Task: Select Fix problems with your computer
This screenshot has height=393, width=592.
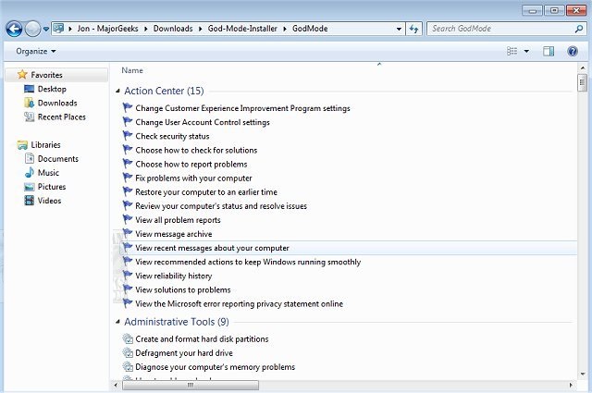Action: (193, 178)
